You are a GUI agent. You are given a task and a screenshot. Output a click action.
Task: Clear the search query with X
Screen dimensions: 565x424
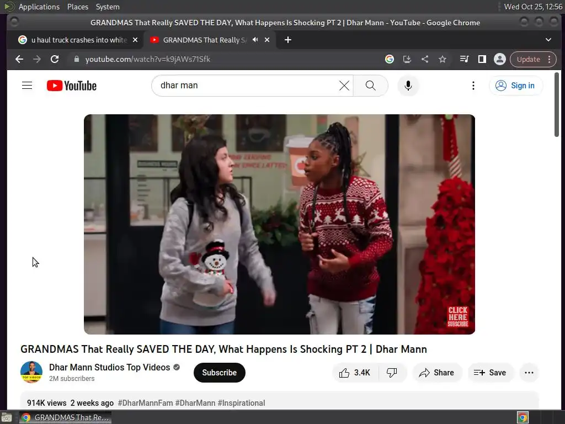pos(344,86)
